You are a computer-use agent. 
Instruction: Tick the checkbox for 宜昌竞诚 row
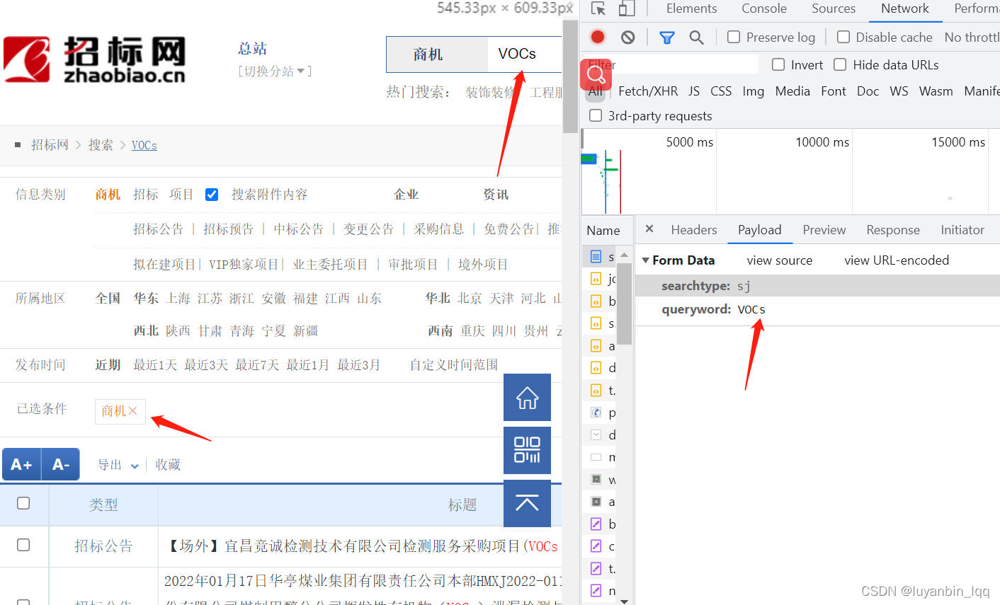[23, 545]
